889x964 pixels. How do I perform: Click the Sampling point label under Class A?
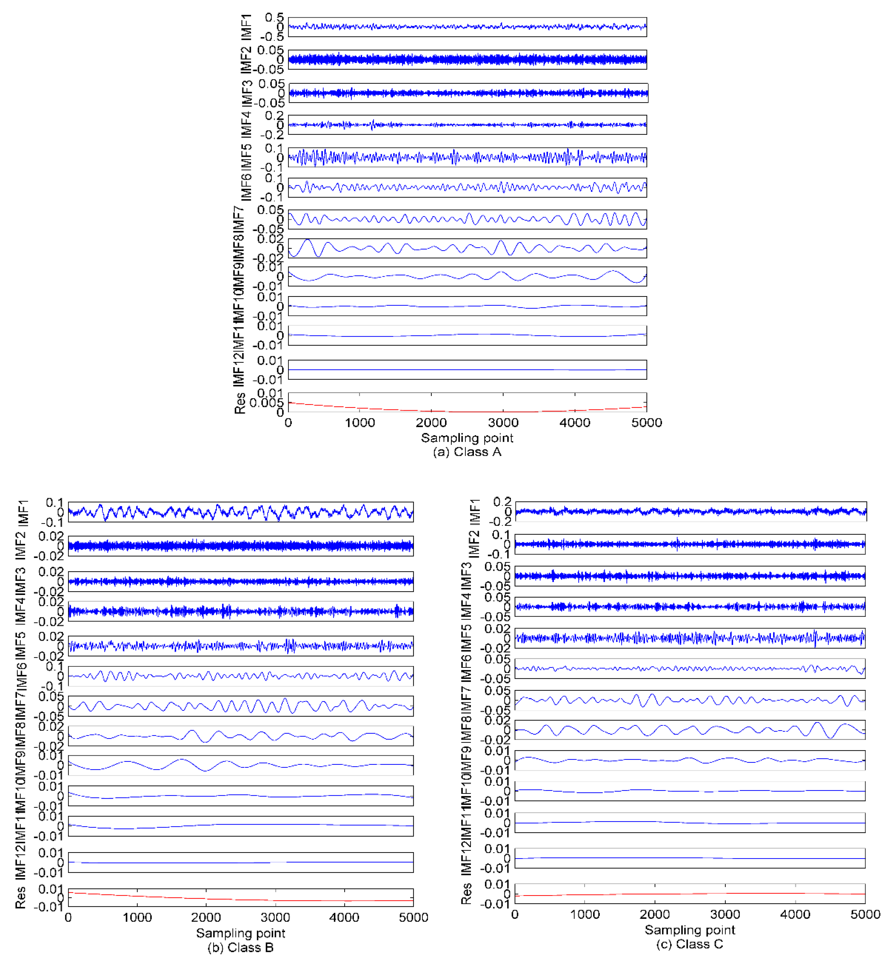pos(467,438)
